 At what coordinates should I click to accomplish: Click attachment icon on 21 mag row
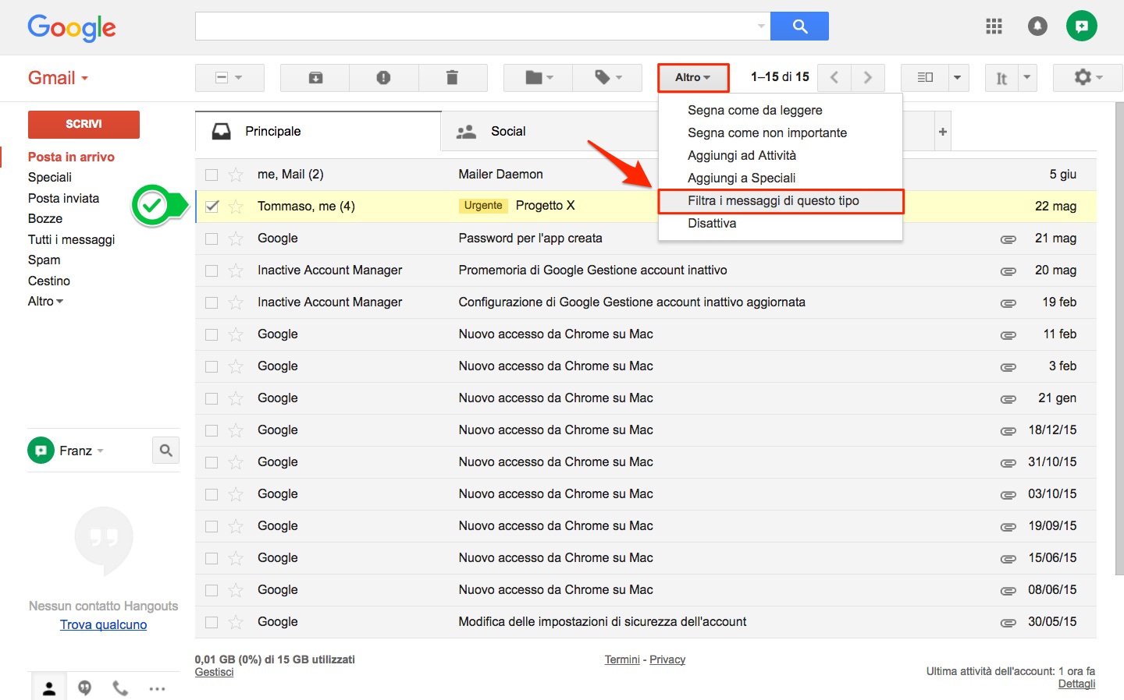point(1008,239)
